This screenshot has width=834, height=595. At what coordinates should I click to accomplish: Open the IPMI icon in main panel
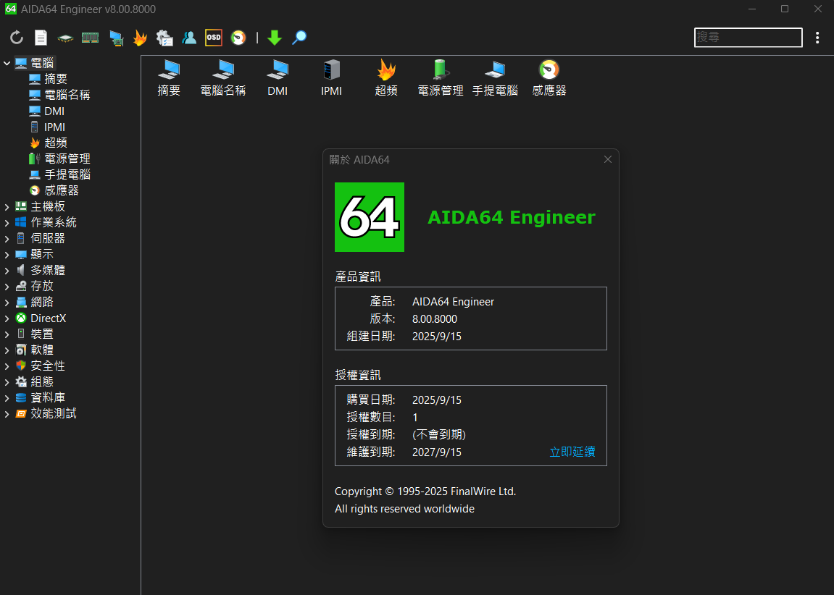click(331, 78)
